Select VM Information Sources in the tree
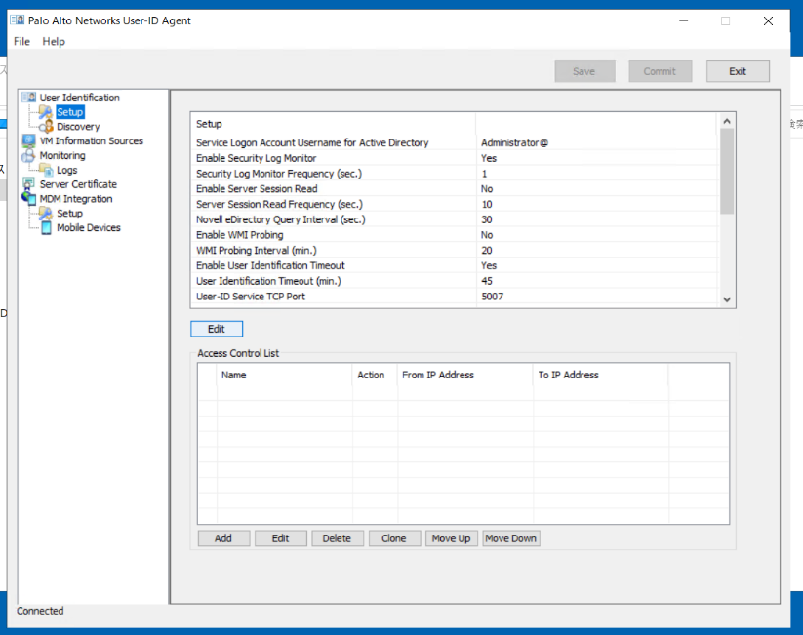Screen dimensions: 803x635 point(91,140)
